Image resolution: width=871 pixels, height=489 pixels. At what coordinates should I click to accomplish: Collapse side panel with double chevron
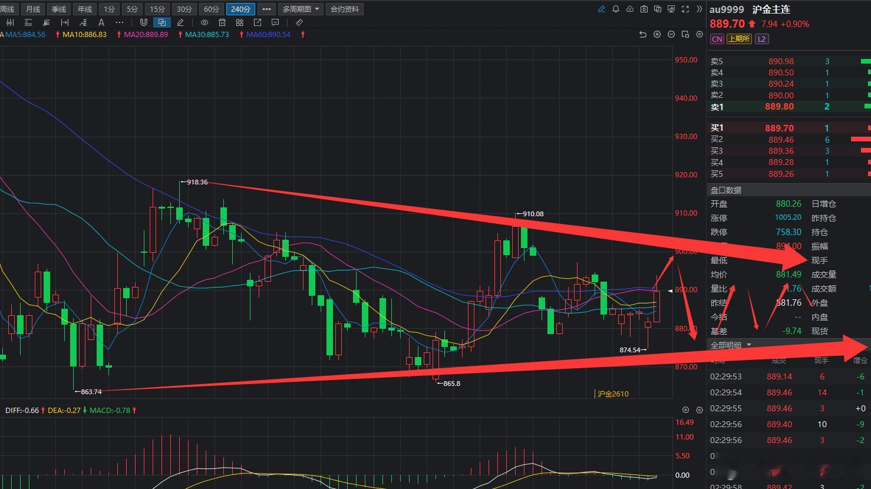pyautogui.click(x=700, y=9)
